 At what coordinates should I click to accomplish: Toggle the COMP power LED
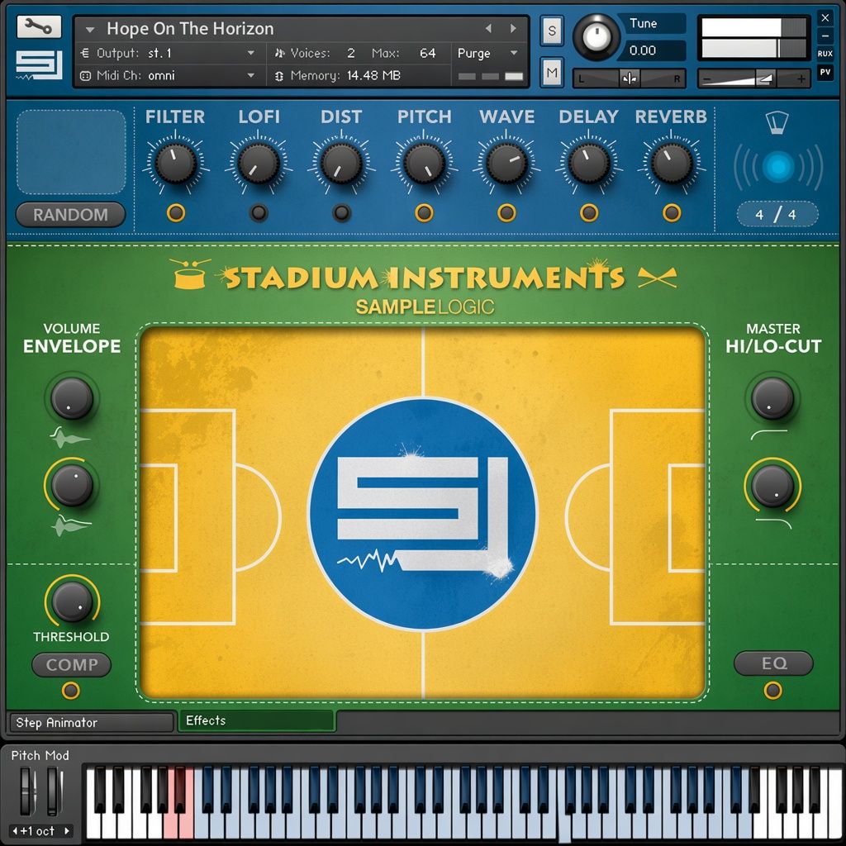tap(71, 690)
